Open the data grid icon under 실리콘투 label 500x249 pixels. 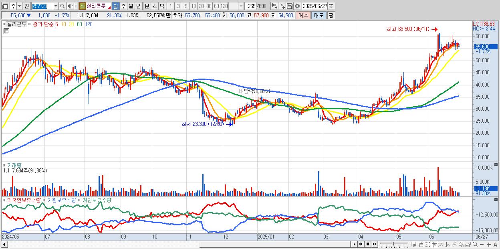tap(6, 31)
